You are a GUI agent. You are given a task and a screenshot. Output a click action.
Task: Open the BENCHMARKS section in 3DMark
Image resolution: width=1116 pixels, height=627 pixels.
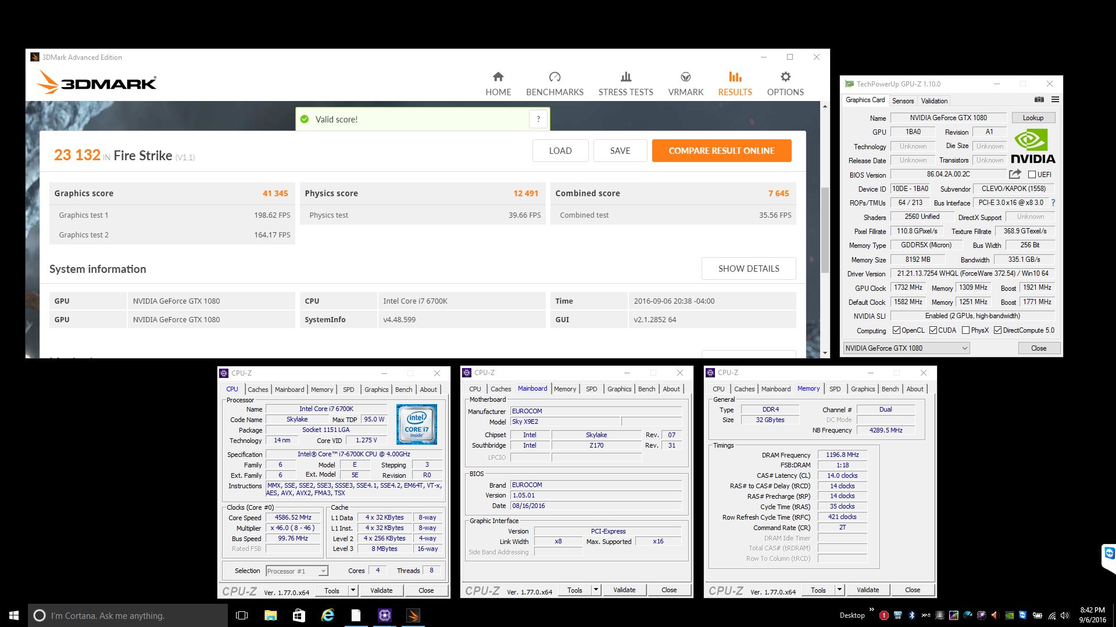pos(555,84)
